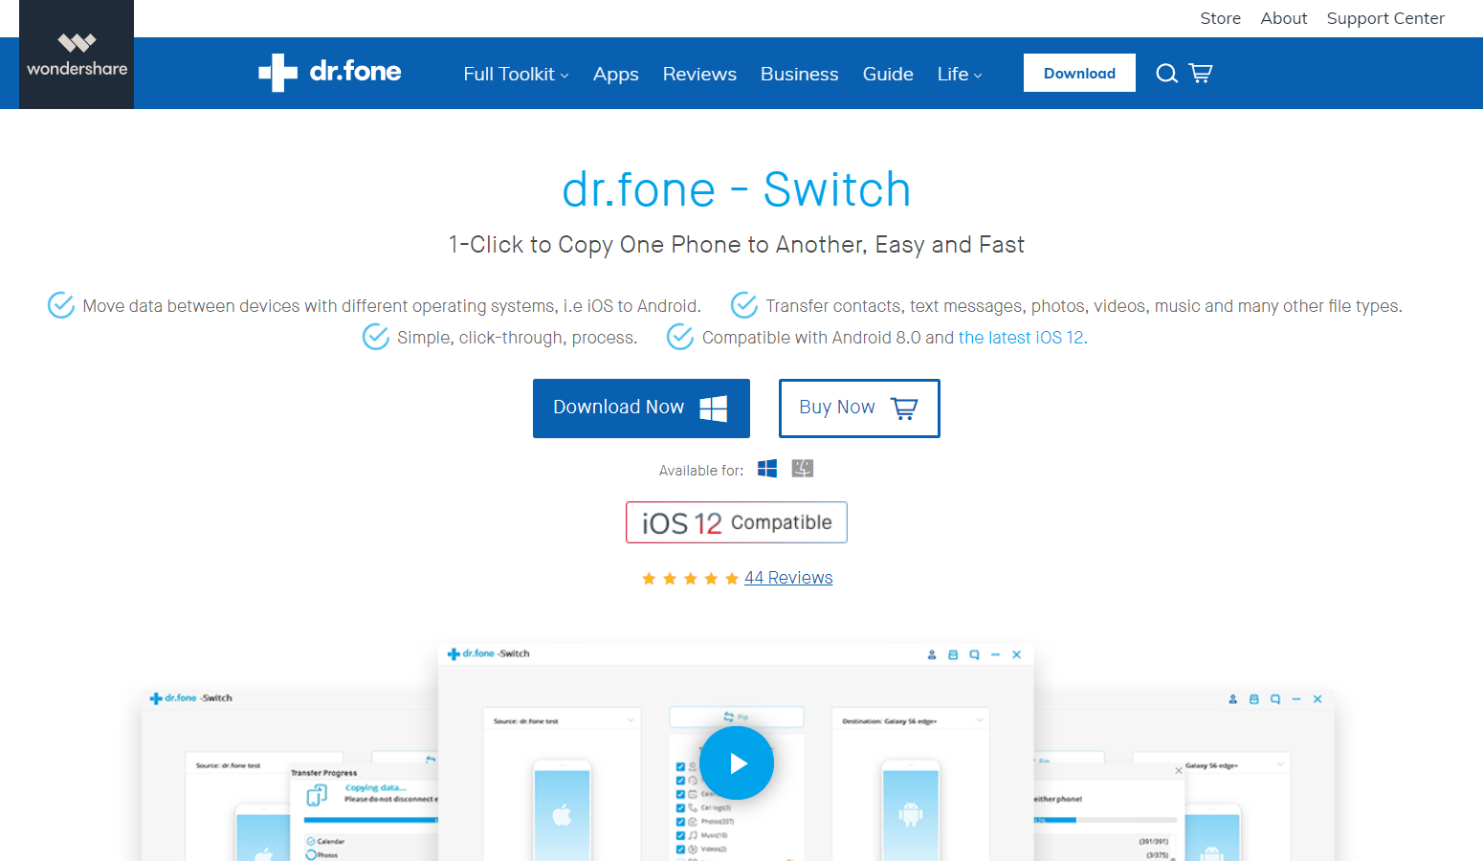Close the transfer dialog in the right window
The height and width of the screenshot is (861, 1483).
1178,770
